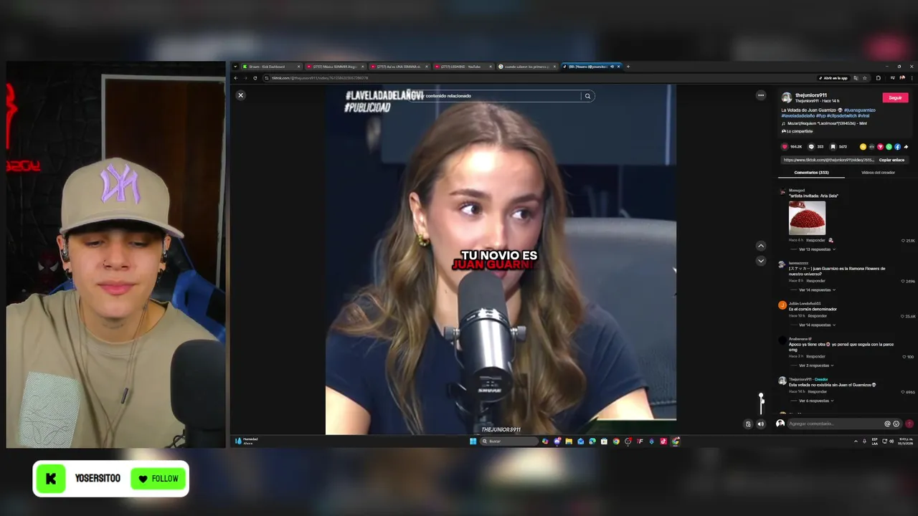Click the yellow repost share icon

point(863,147)
